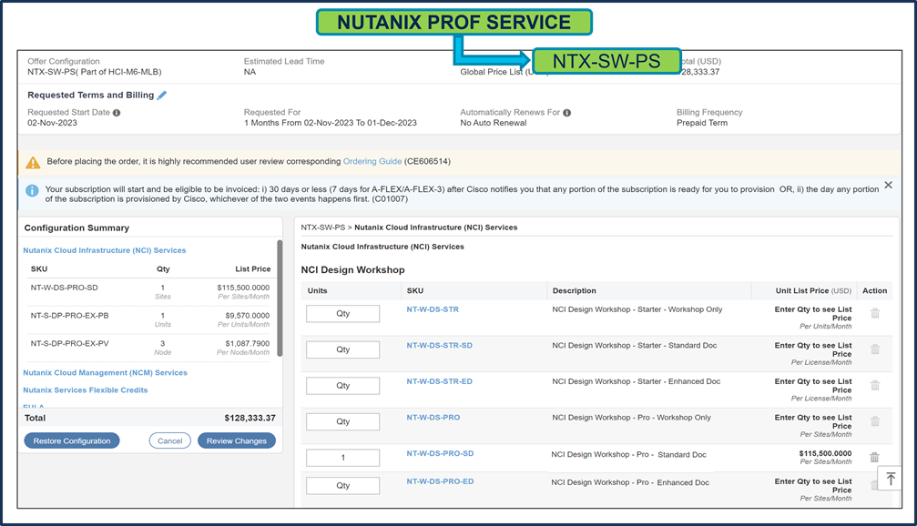Delete the NT-W-DS-PRO row
Image resolution: width=917 pixels, height=526 pixels.
[875, 421]
